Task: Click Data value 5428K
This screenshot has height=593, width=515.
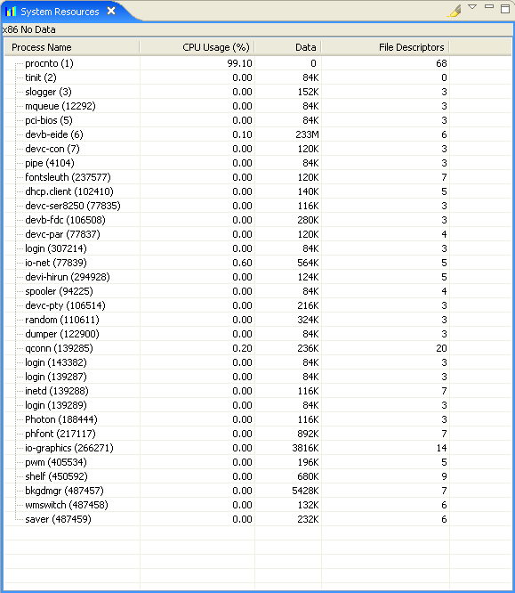Action: [305, 491]
